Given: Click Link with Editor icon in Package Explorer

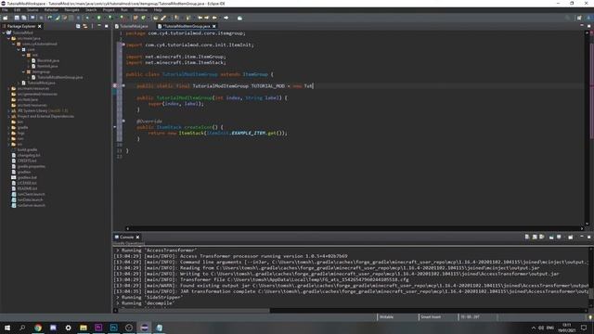Looking at the screenshot, I should 85,26.
